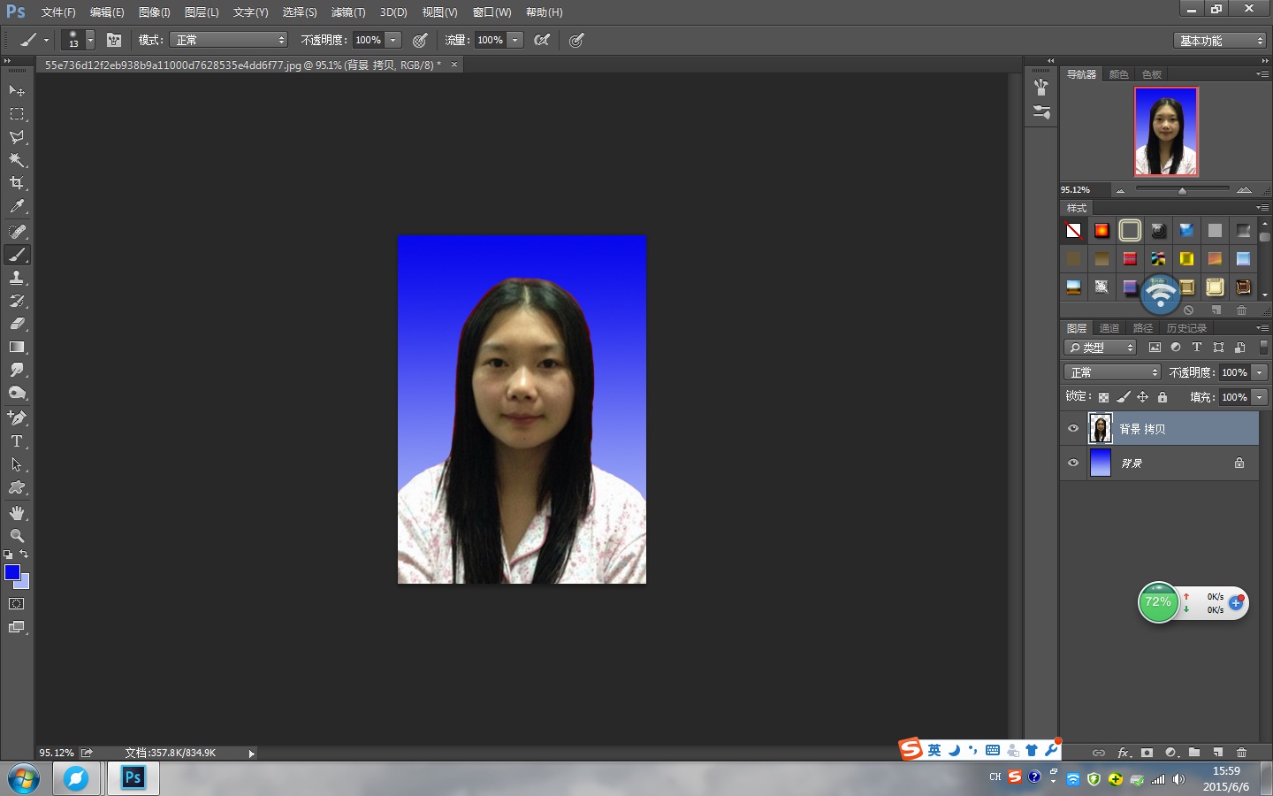Open Windows Start button
The image size is (1273, 796).
[x=24, y=779]
